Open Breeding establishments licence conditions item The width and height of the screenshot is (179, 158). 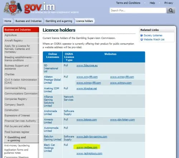[21, 59]
